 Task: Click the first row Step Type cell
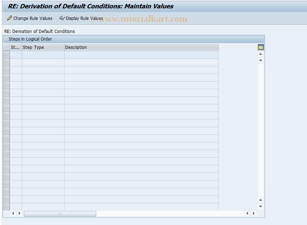click(x=43, y=55)
